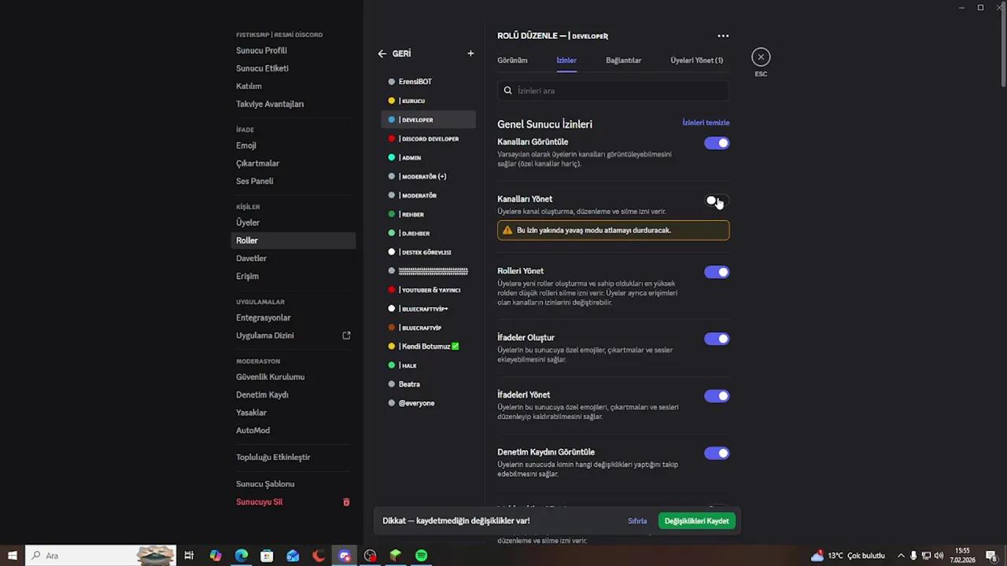Turn off the İfadeler Oluştur toggle
1007x566 pixels.
point(716,338)
